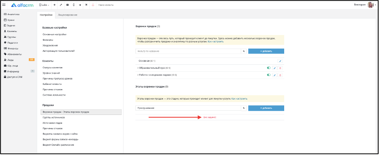This screenshot has width=379, height=155.
Task: Expand the Labs branch dropdown
Action: coord(44,5)
